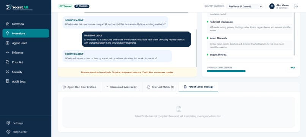
Task: Click the Overall Completeness label
Action: pos(219,67)
